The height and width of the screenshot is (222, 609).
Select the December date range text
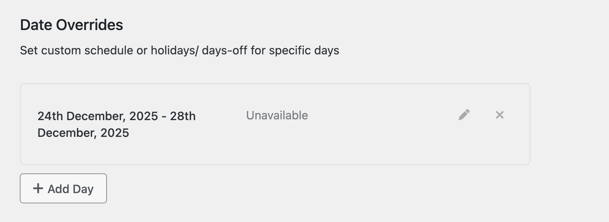[116, 124]
